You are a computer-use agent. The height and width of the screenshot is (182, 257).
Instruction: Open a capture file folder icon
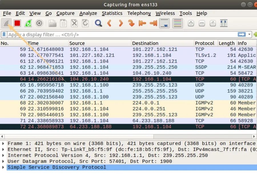tap(53, 23)
